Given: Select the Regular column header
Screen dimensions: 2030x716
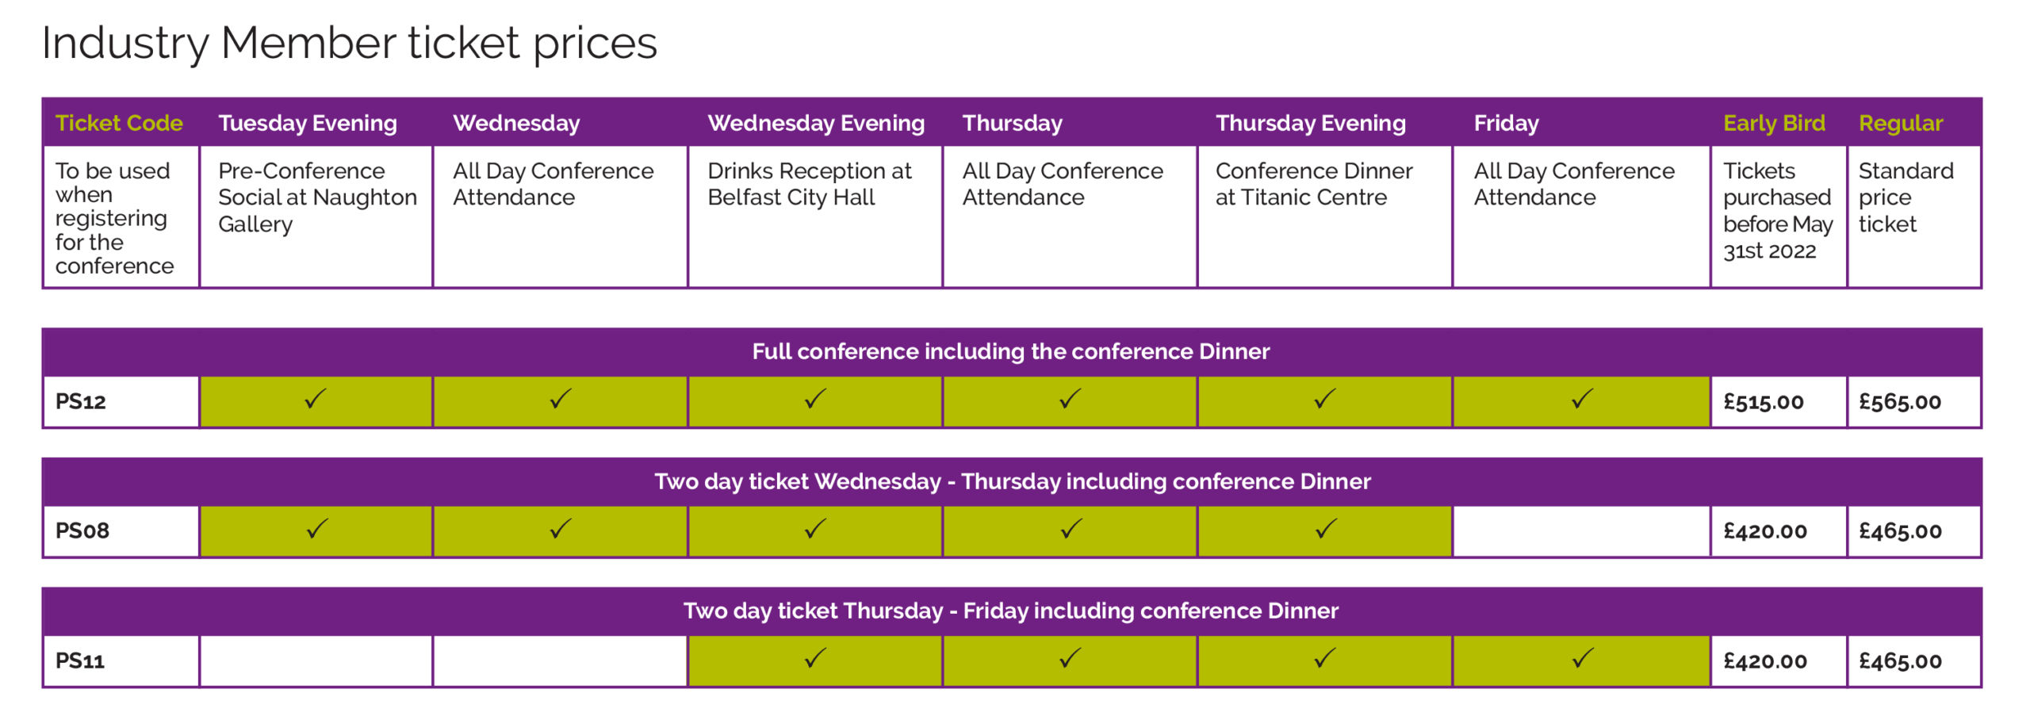Looking at the screenshot, I should pyautogui.click(x=1901, y=123).
